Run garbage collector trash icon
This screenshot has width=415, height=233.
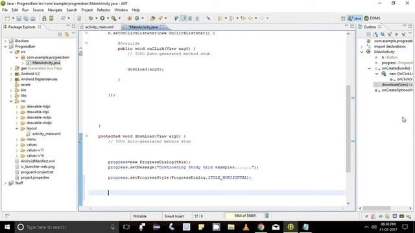(267, 216)
